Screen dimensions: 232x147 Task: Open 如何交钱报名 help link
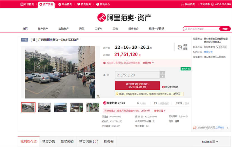170,87
